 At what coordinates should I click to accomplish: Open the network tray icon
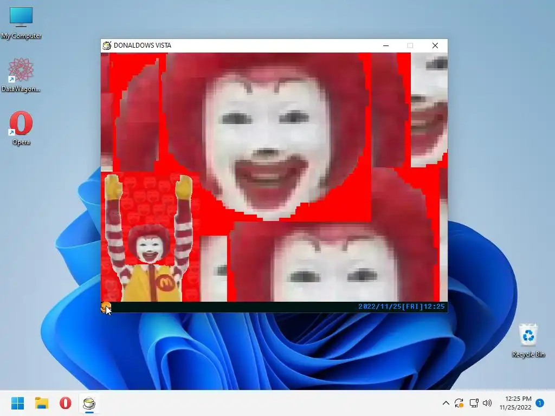coord(474,403)
